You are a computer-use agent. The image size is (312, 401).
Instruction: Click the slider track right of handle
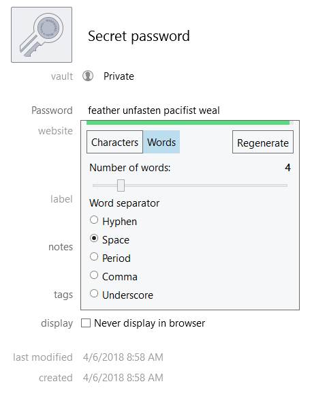point(206,185)
